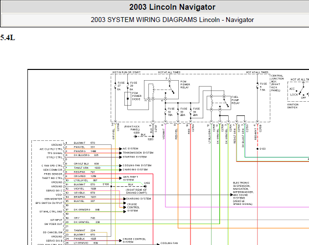Click the "RED/PNK 791" wire label
The width and height of the screenshot is (309, 245).
[x=84, y=172]
